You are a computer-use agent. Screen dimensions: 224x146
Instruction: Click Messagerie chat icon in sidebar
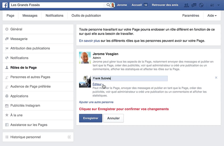[x=7, y=39]
